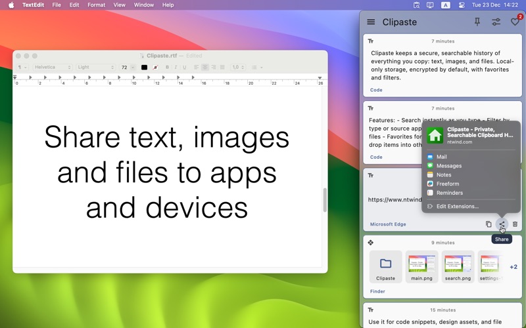This screenshot has height=328, width=526.
Task: Align text right in TextEdit
Action: (x=213, y=68)
